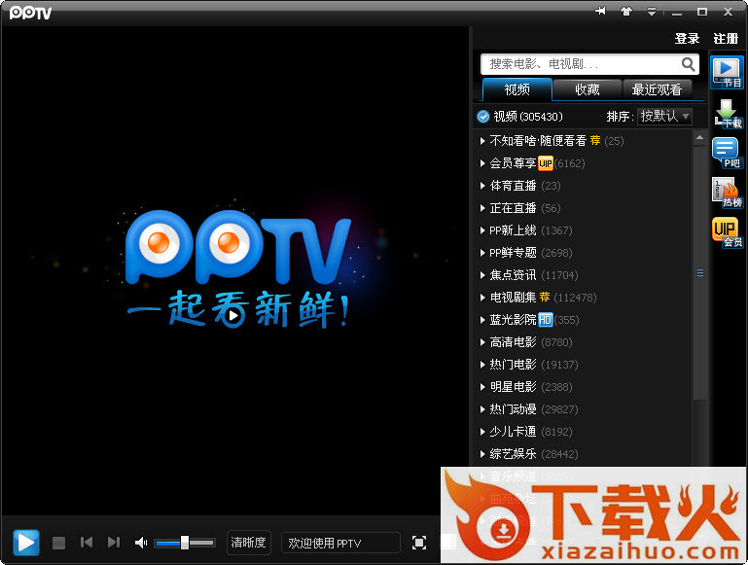
Task: Mute audio with the speaker icon
Action: coord(141,543)
